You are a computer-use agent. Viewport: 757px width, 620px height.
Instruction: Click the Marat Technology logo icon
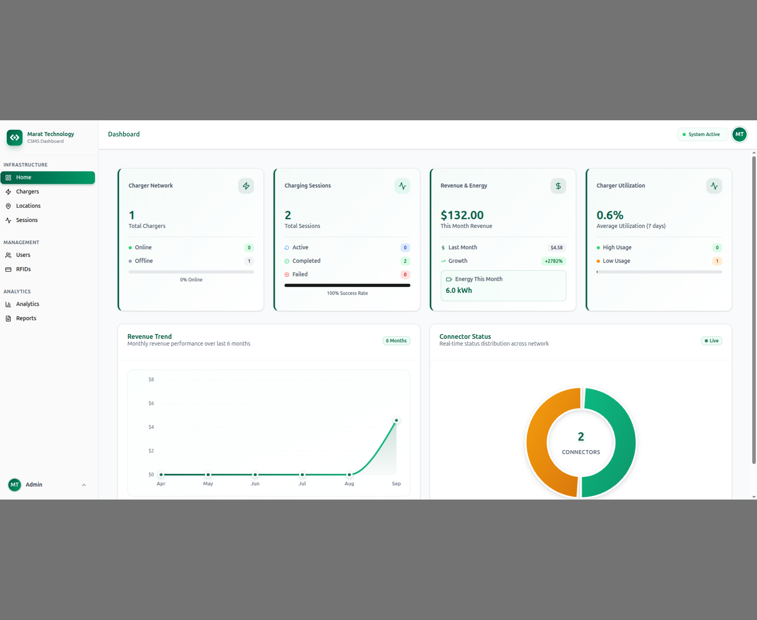[x=15, y=138]
